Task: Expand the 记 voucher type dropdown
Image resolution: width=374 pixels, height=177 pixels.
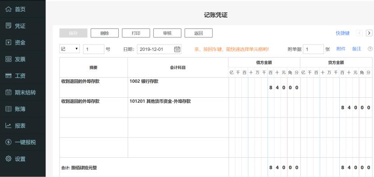Action: coord(69,49)
